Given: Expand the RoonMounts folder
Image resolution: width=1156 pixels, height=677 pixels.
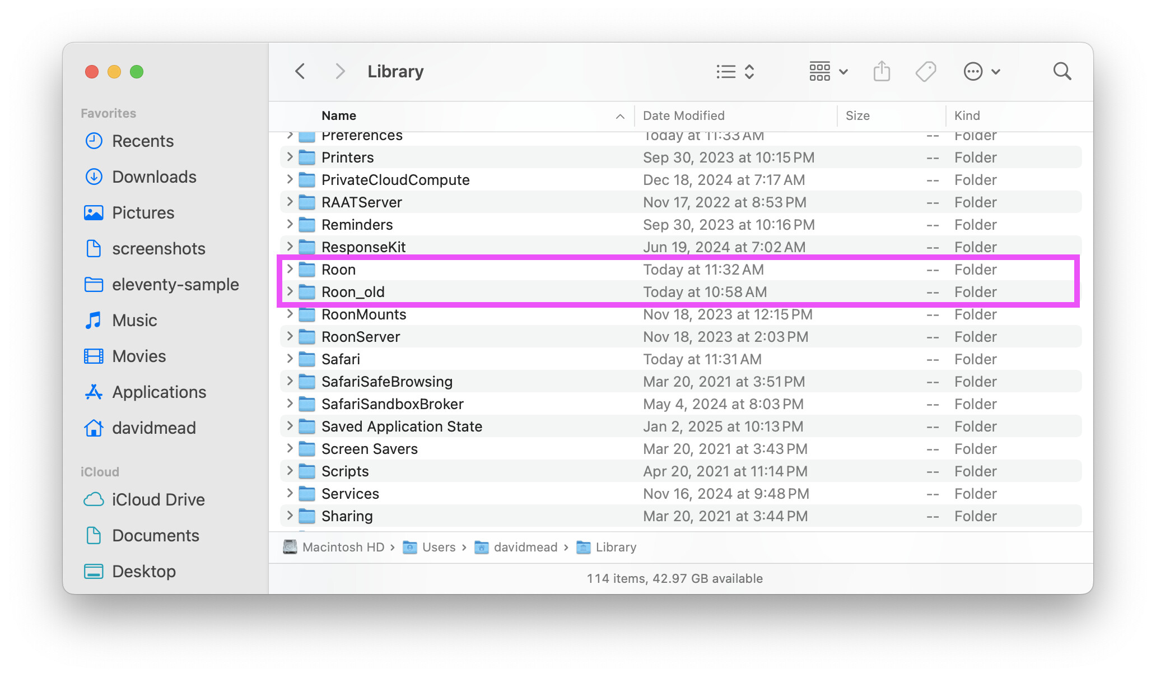Looking at the screenshot, I should pos(290,314).
